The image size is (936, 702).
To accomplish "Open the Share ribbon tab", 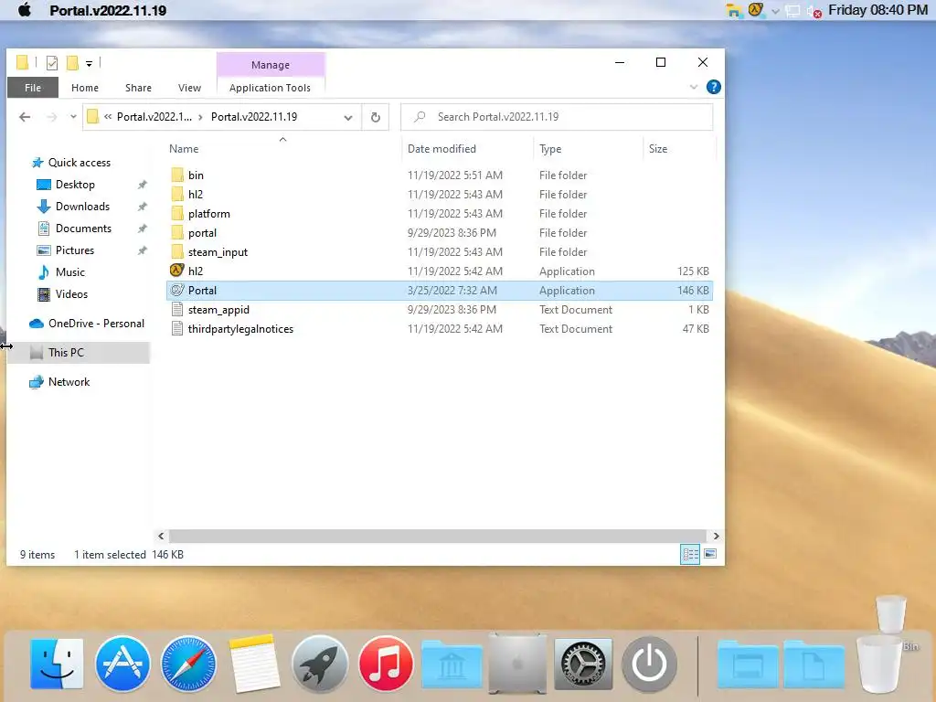I will (138, 88).
